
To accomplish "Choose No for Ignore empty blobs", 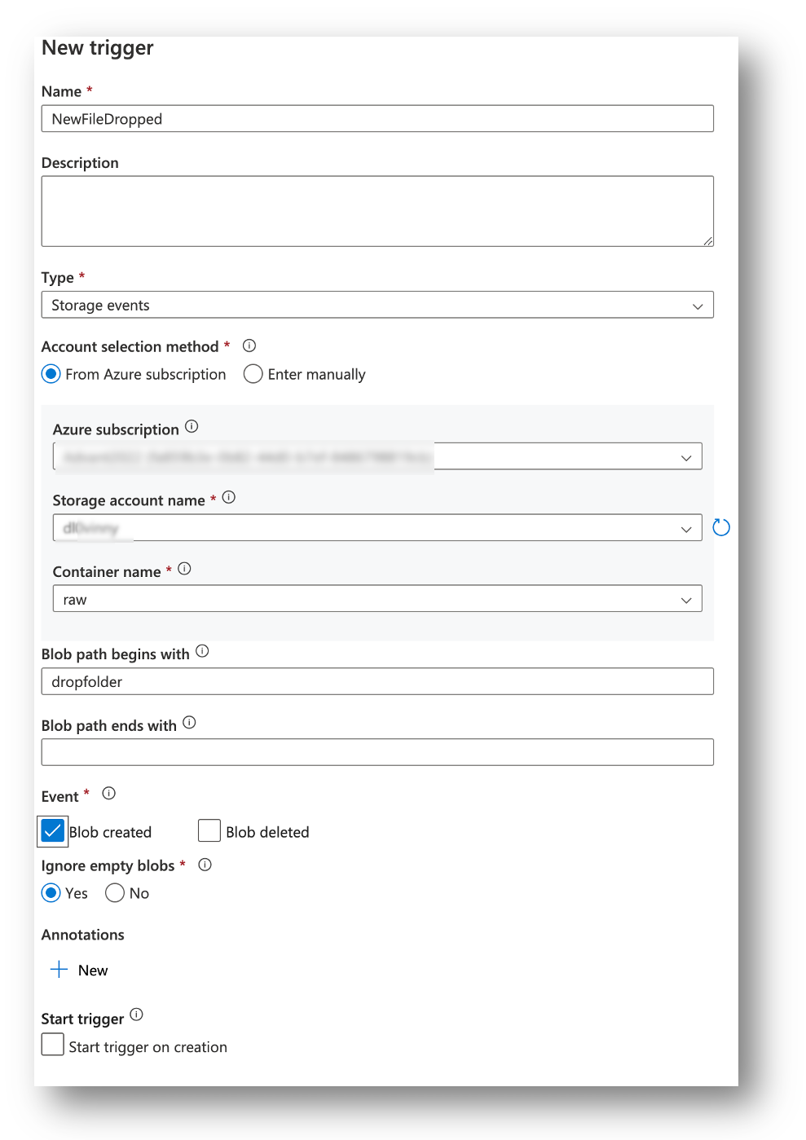I will (x=115, y=893).
